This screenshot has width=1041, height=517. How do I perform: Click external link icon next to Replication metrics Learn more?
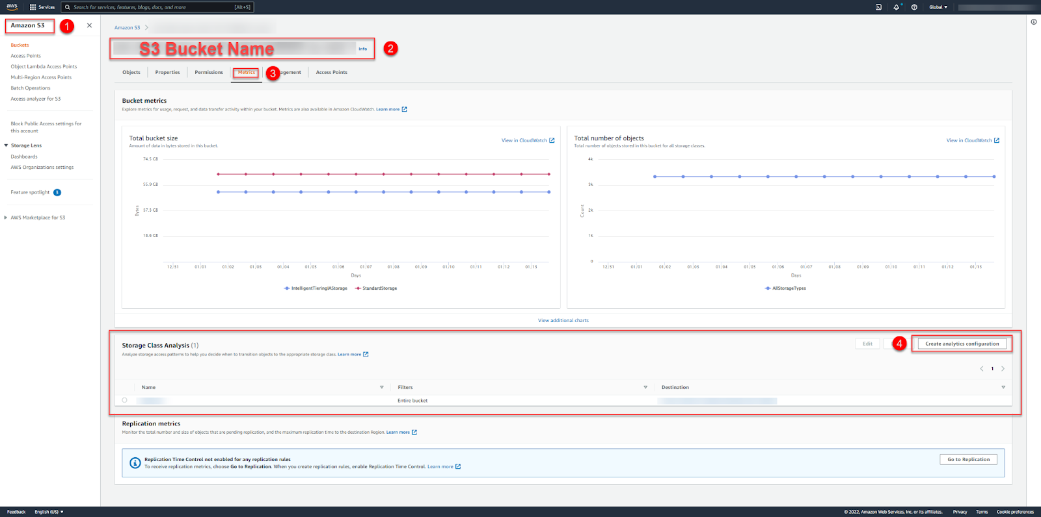pyautogui.click(x=414, y=432)
